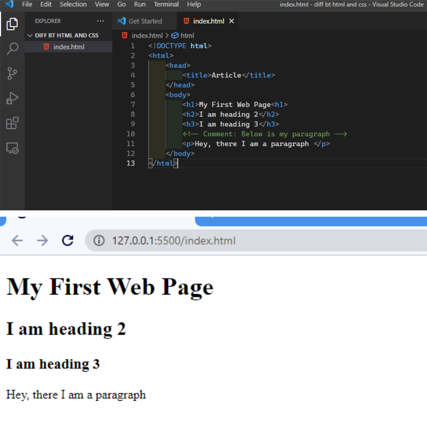Open the Extensions view

pos(12,123)
